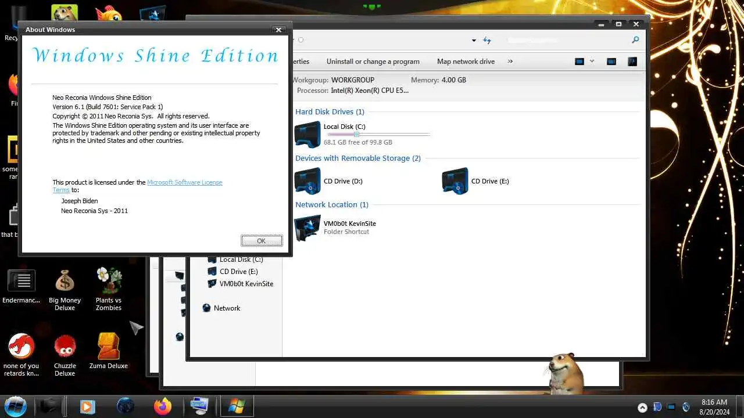Screen dimensions: 744x418
Task: Click the dark globe icon on the taskbar
Action: tap(126, 406)
